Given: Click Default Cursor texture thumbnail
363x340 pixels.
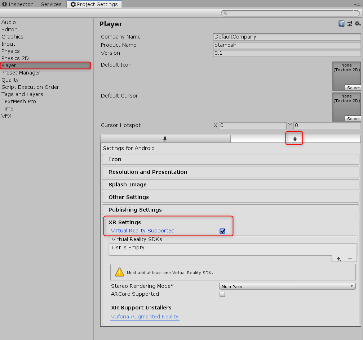Looking at the screenshot, I should [x=346, y=107].
